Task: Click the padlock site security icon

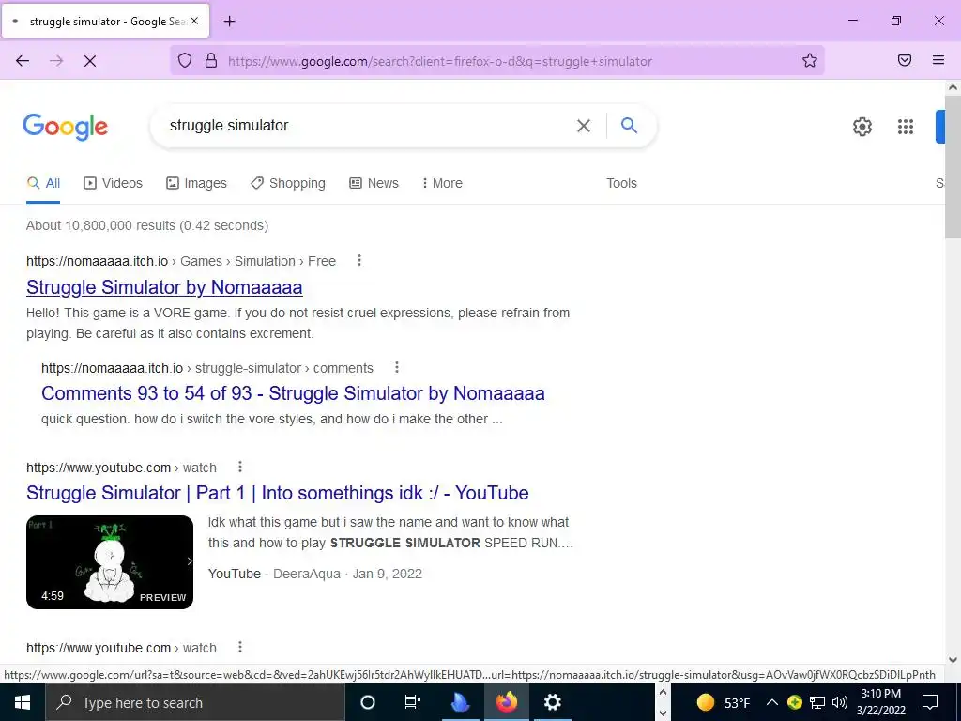Action: (x=211, y=61)
